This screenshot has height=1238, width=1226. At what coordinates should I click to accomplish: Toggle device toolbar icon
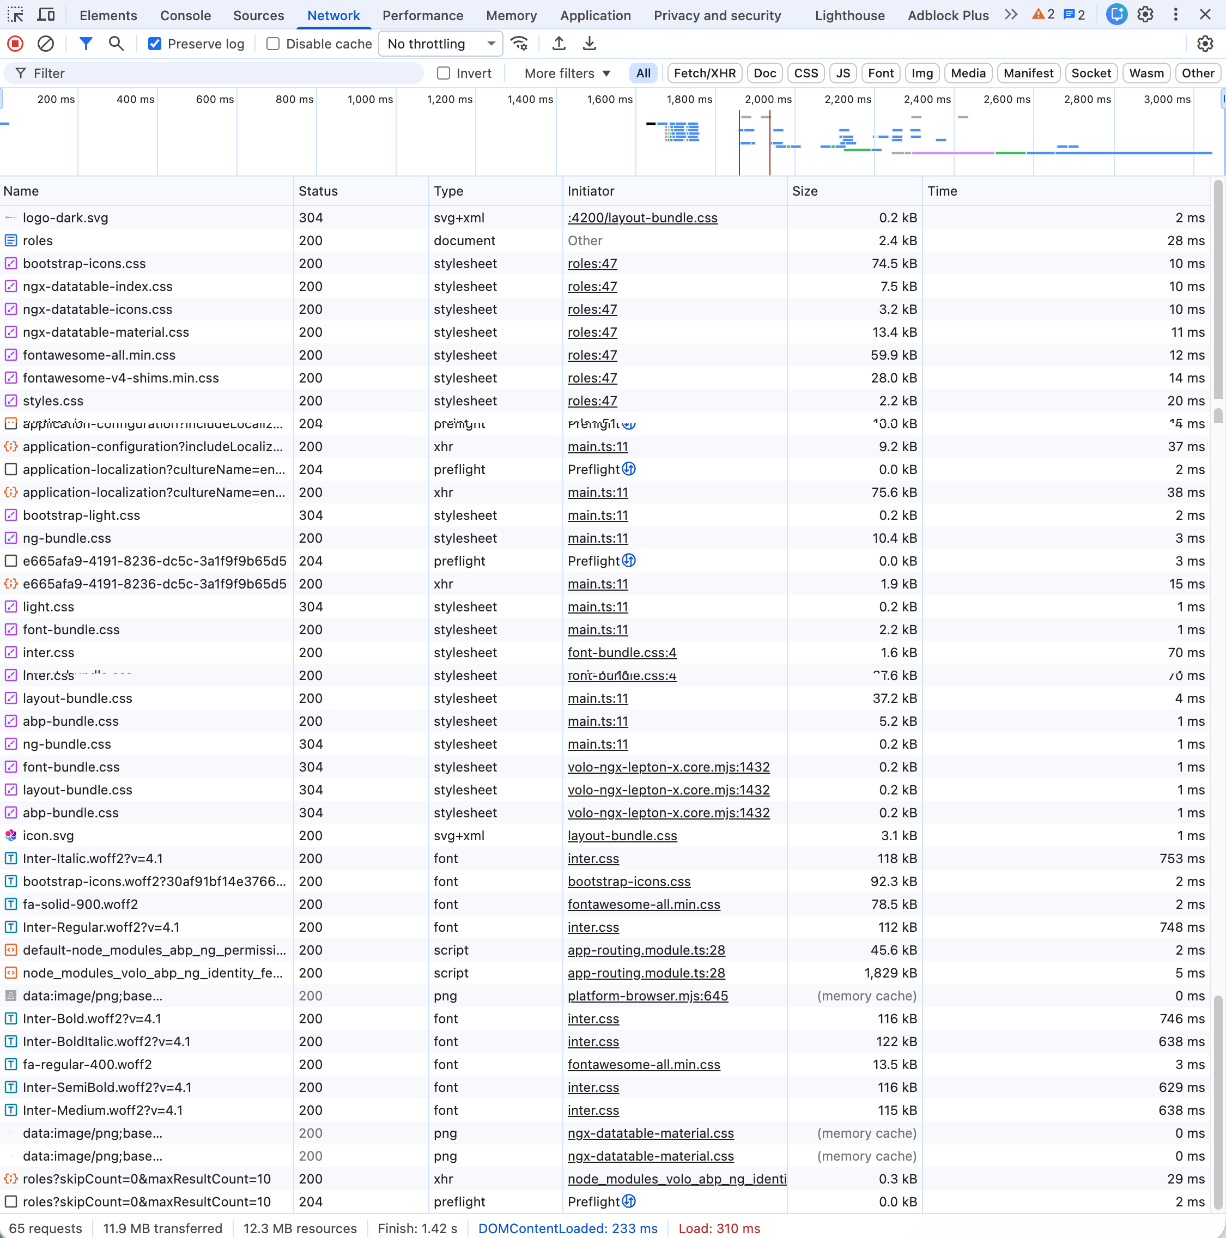(x=46, y=15)
